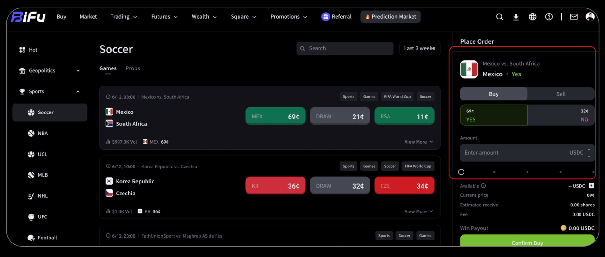Image resolution: width=605 pixels, height=257 pixels.
Task: Expand the Promotions menu
Action: point(289,17)
